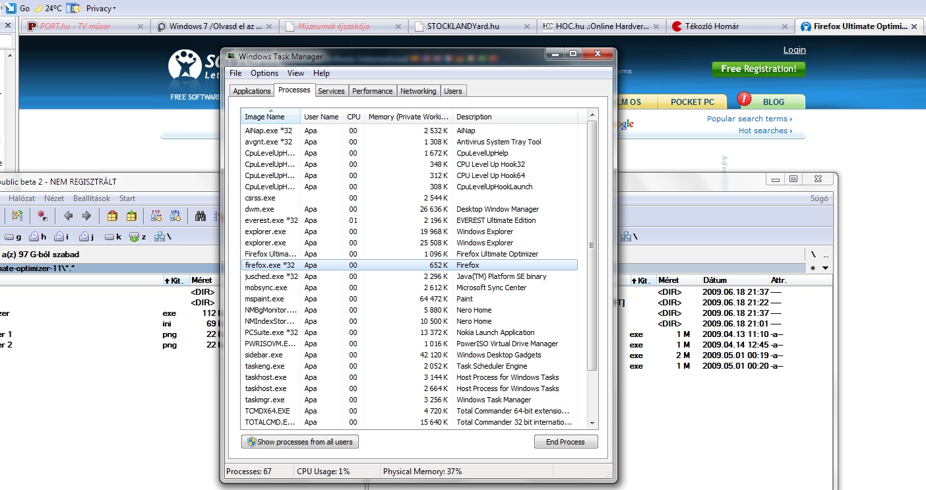Viewport: 926px width, 490px height.
Task: Sort processes by CPU column header
Action: (354, 117)
